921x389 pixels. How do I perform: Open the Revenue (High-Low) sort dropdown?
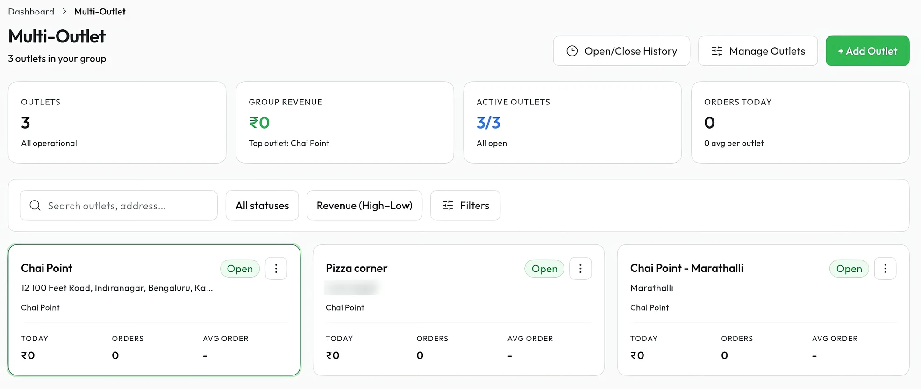(364, 205)
